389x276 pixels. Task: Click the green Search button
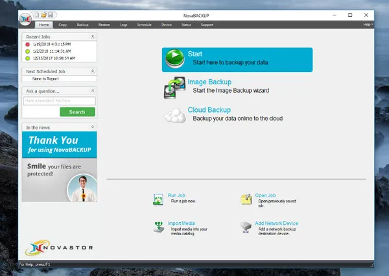click(x=77, y=112)
